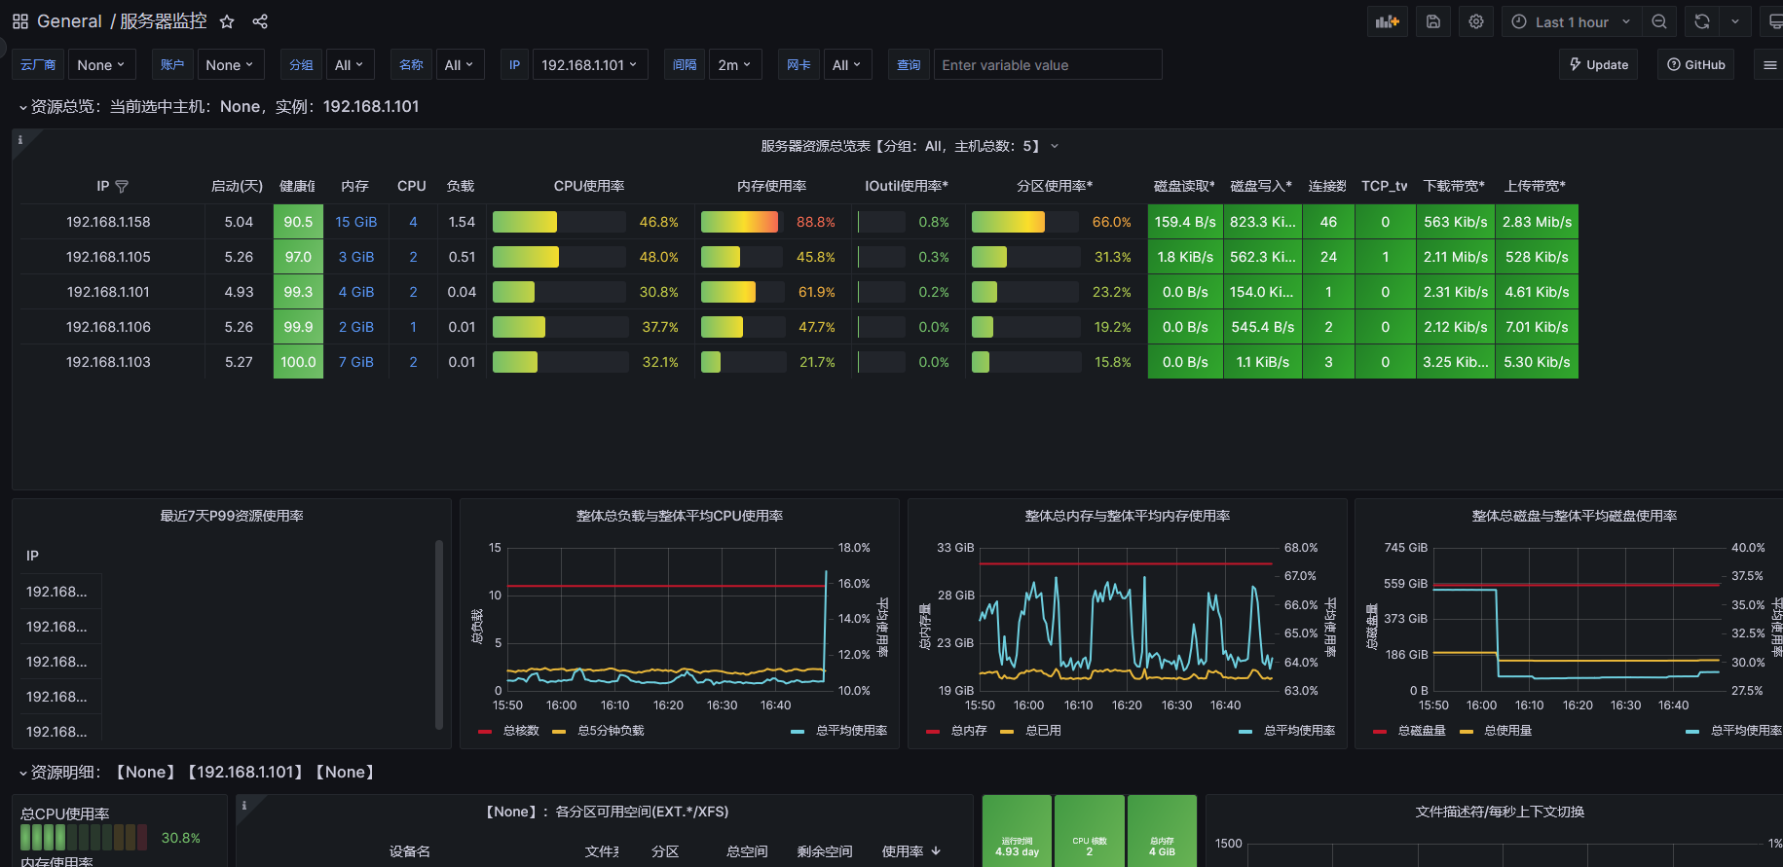Sort by 负载 column header
This screenshot has width=1783, height=867.
coord(461,186)
